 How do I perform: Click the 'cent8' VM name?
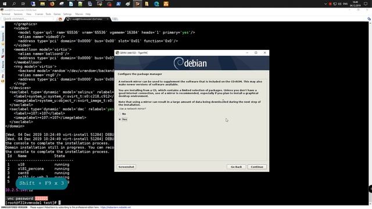(23, 173)
